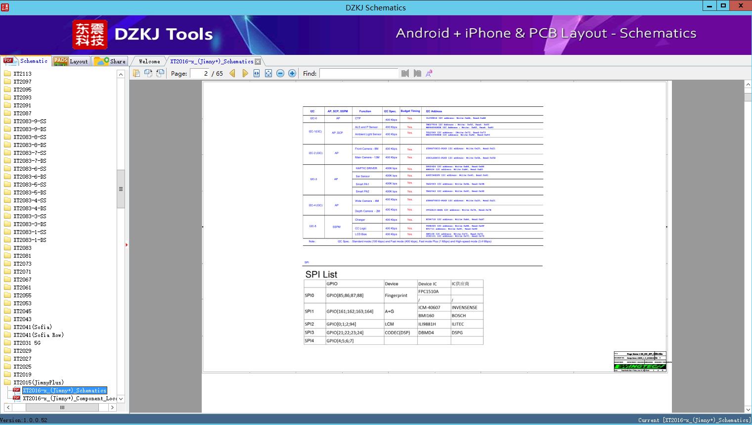Click the document viewer scroll up arrow

click(748, 85)
